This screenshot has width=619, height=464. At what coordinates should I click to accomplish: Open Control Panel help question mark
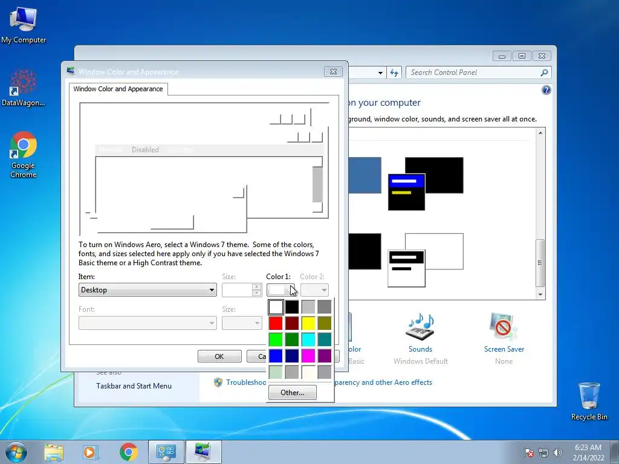tap(546, 90)
